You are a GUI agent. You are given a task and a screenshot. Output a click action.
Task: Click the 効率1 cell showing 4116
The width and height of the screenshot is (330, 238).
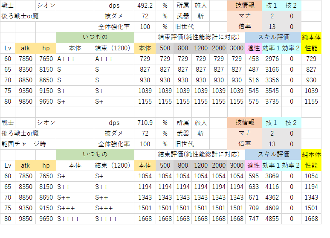coord(272,187)
